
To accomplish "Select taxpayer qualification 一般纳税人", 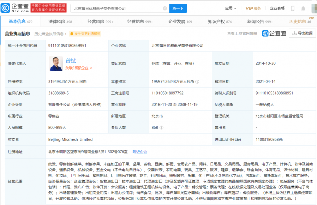I will [x=265, y=105].
